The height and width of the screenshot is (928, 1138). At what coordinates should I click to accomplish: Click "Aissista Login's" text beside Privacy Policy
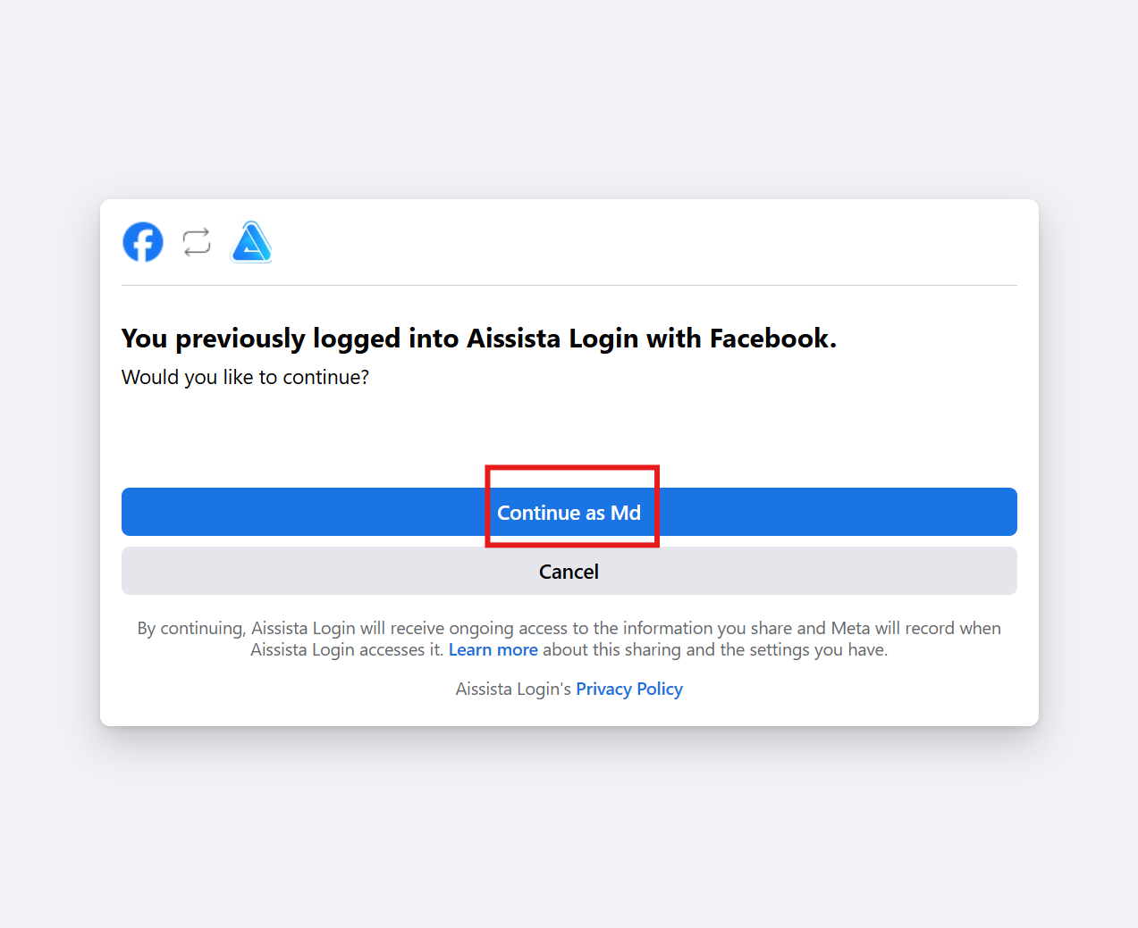(x=512, y=690)
